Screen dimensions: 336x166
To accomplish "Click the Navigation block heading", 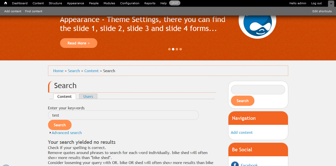I will point(244,118).
